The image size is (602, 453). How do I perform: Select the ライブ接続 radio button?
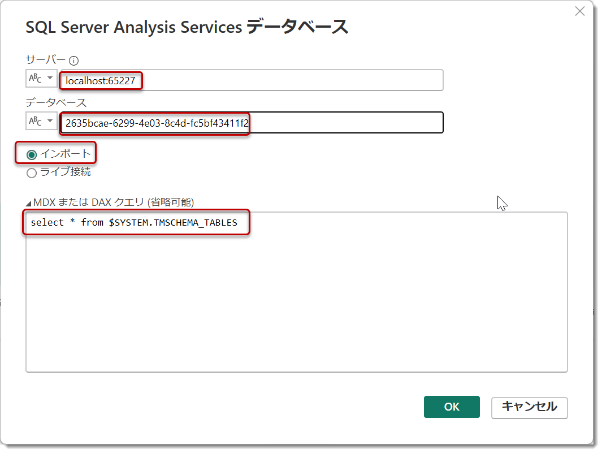[32, 173]
